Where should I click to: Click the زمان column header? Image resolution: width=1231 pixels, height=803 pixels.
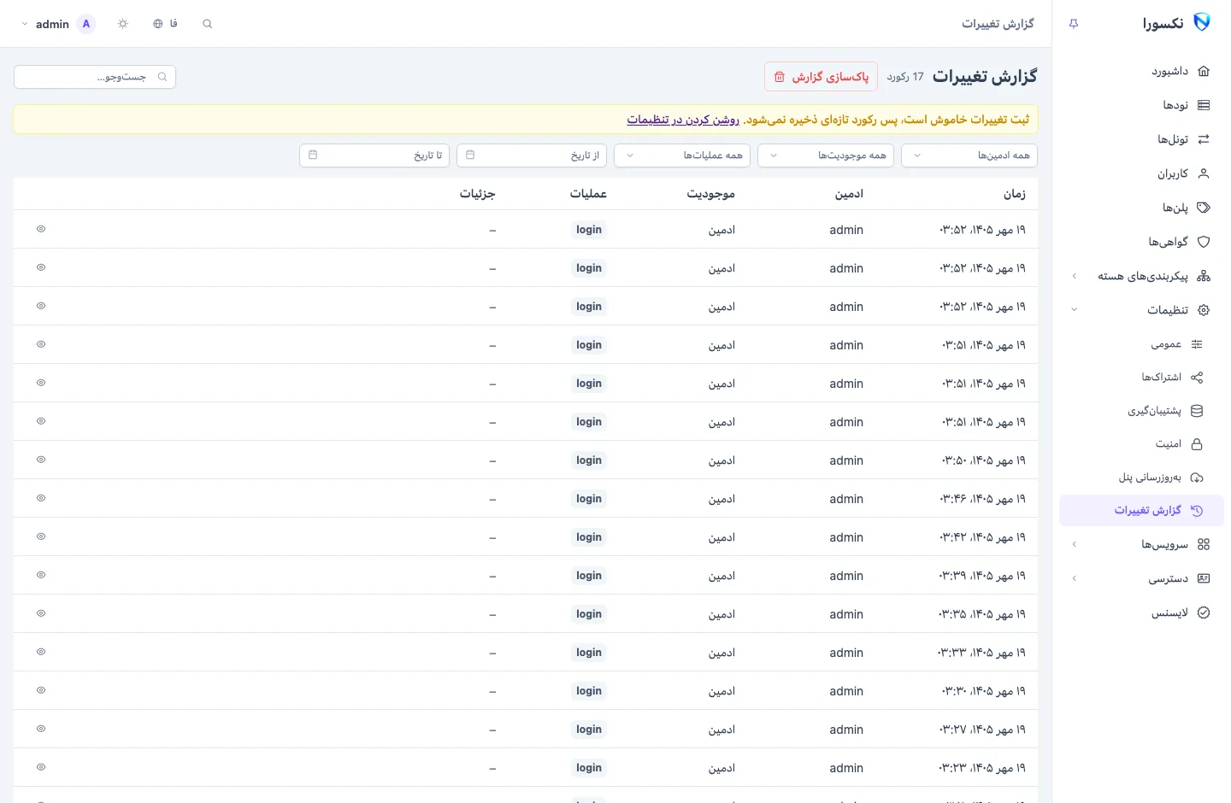(x=1015, y=194)
